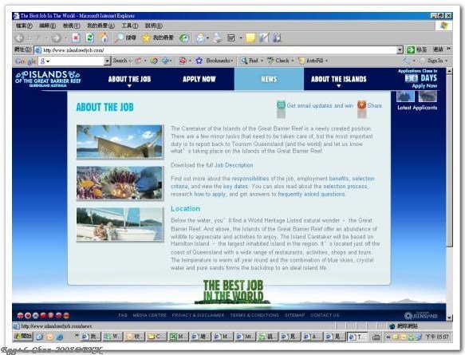
Task: Click the Job Description download link
Action: 234,165
